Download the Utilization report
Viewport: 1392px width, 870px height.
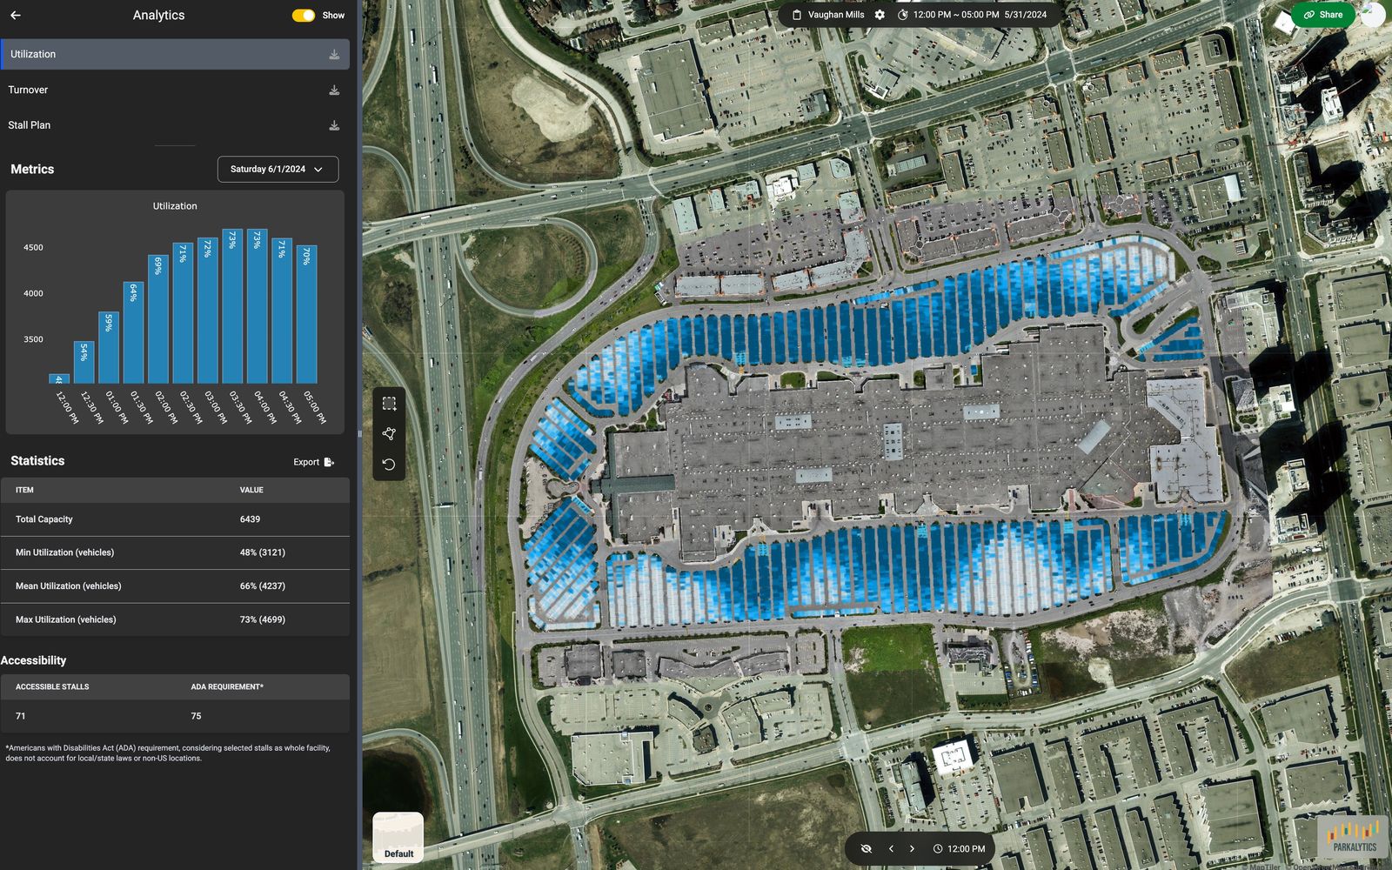(334, 54)
